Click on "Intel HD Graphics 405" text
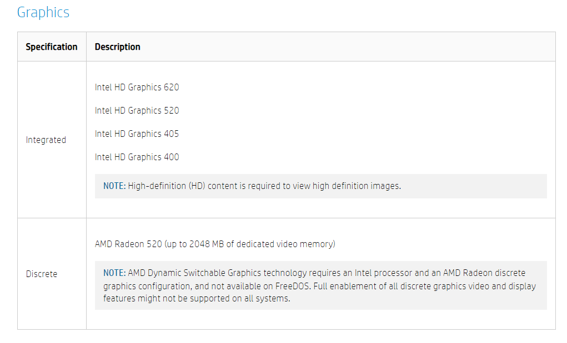The height and width of the screenshot is (343, 567). point(137,134)
